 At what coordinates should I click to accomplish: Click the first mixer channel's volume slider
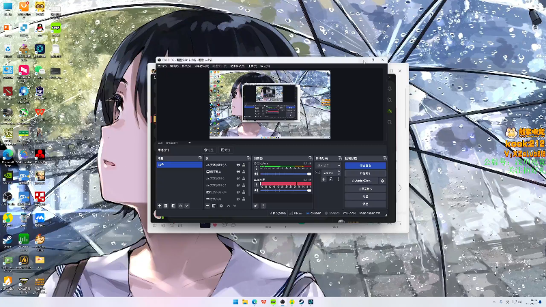[285, 174]
